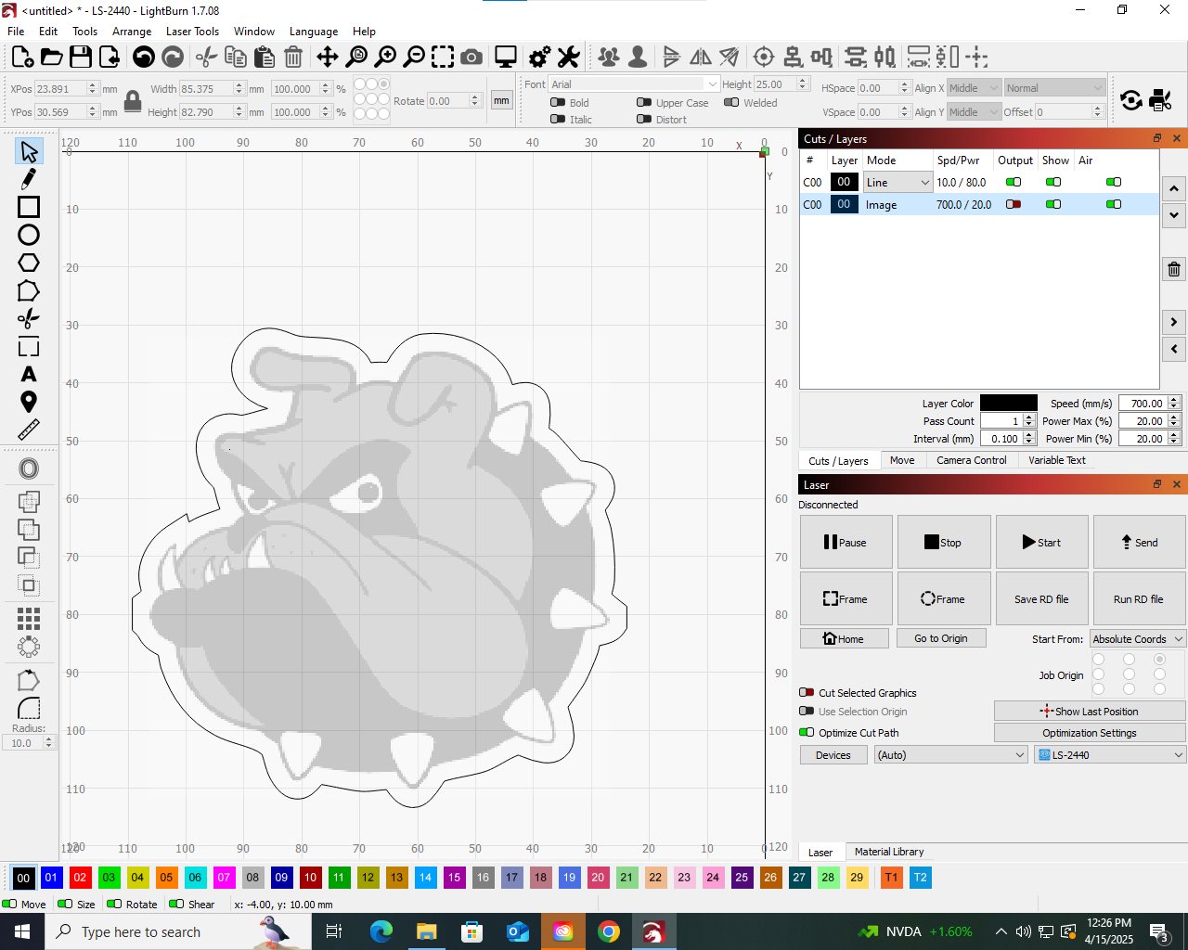Select the Ellipse drawing tool
1188x950 pixels.
coord(28,235)
